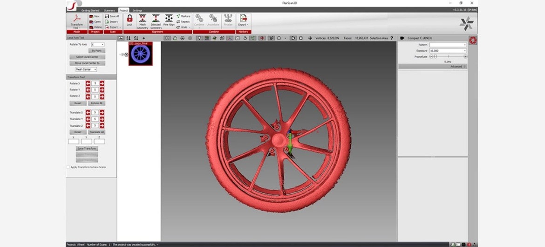The image size is (545, 247).
Task: Click the red camera shutter capture icon
Action: 473,41
